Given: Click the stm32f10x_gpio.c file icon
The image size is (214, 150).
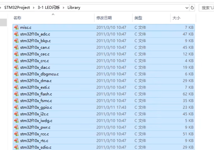Looking at the screenshot, I should (16, 107).
